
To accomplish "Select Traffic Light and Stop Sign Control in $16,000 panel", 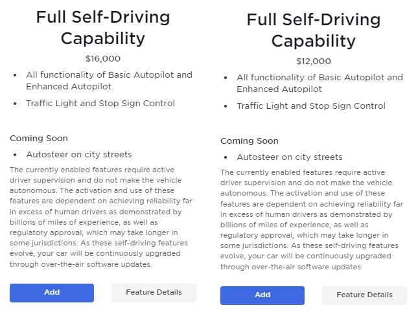I will click(100, 103).
